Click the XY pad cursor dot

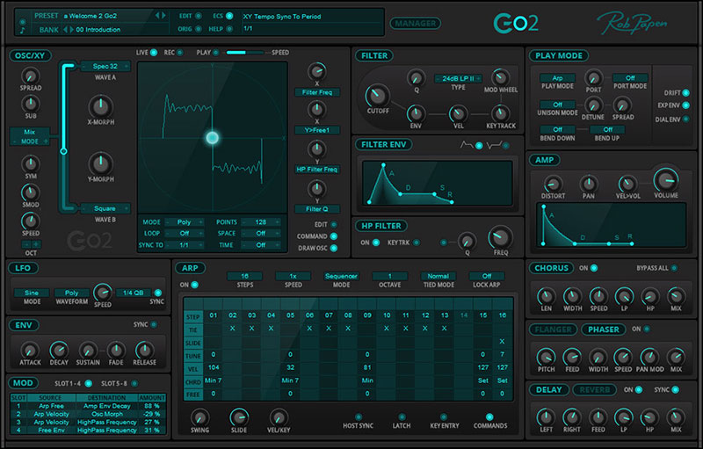point(212,138)
